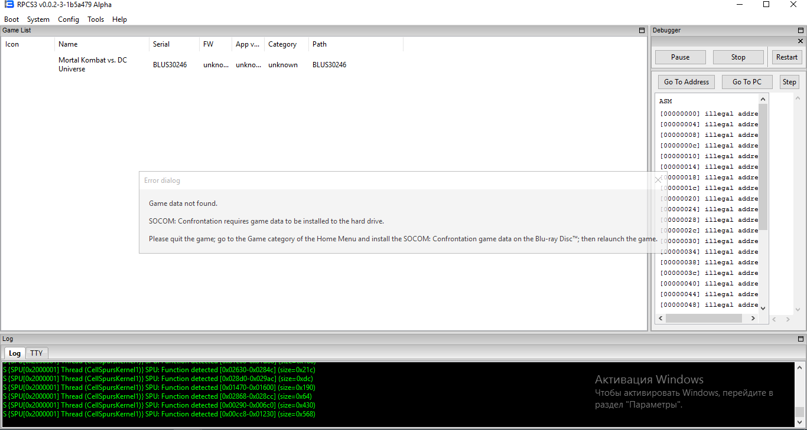Open the Boot menu

[11, 19]
